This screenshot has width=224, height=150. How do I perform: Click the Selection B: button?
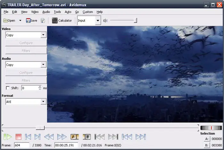(207, 145)
